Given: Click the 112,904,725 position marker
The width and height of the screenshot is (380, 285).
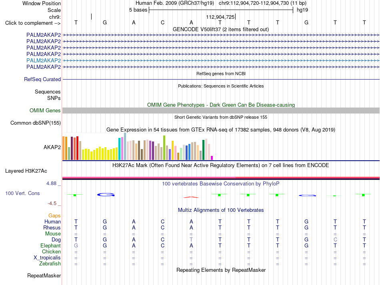Looking at the screenshot, I should click(220, 17).
